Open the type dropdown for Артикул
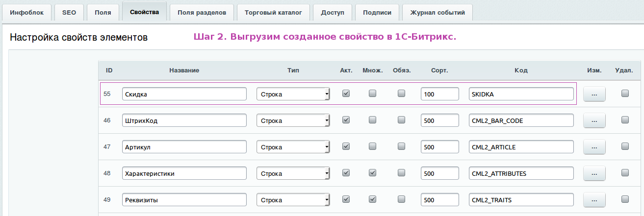 (x=293, y=147)
